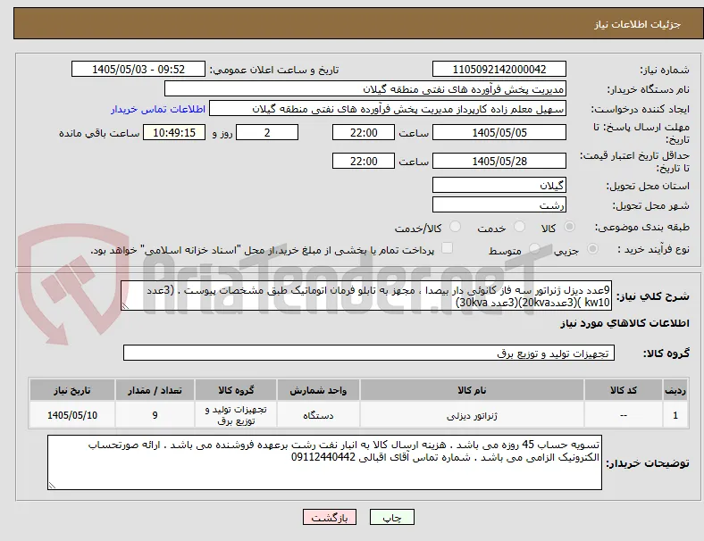The width and height of the screenshot is (704, 541).
Task: Click the price validity date 1405/05/28
Action: [x=499, y=161]
